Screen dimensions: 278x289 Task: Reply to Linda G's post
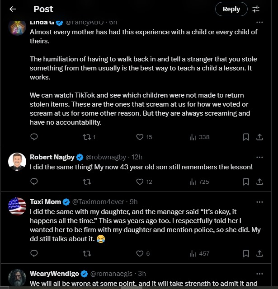(34, 137)
